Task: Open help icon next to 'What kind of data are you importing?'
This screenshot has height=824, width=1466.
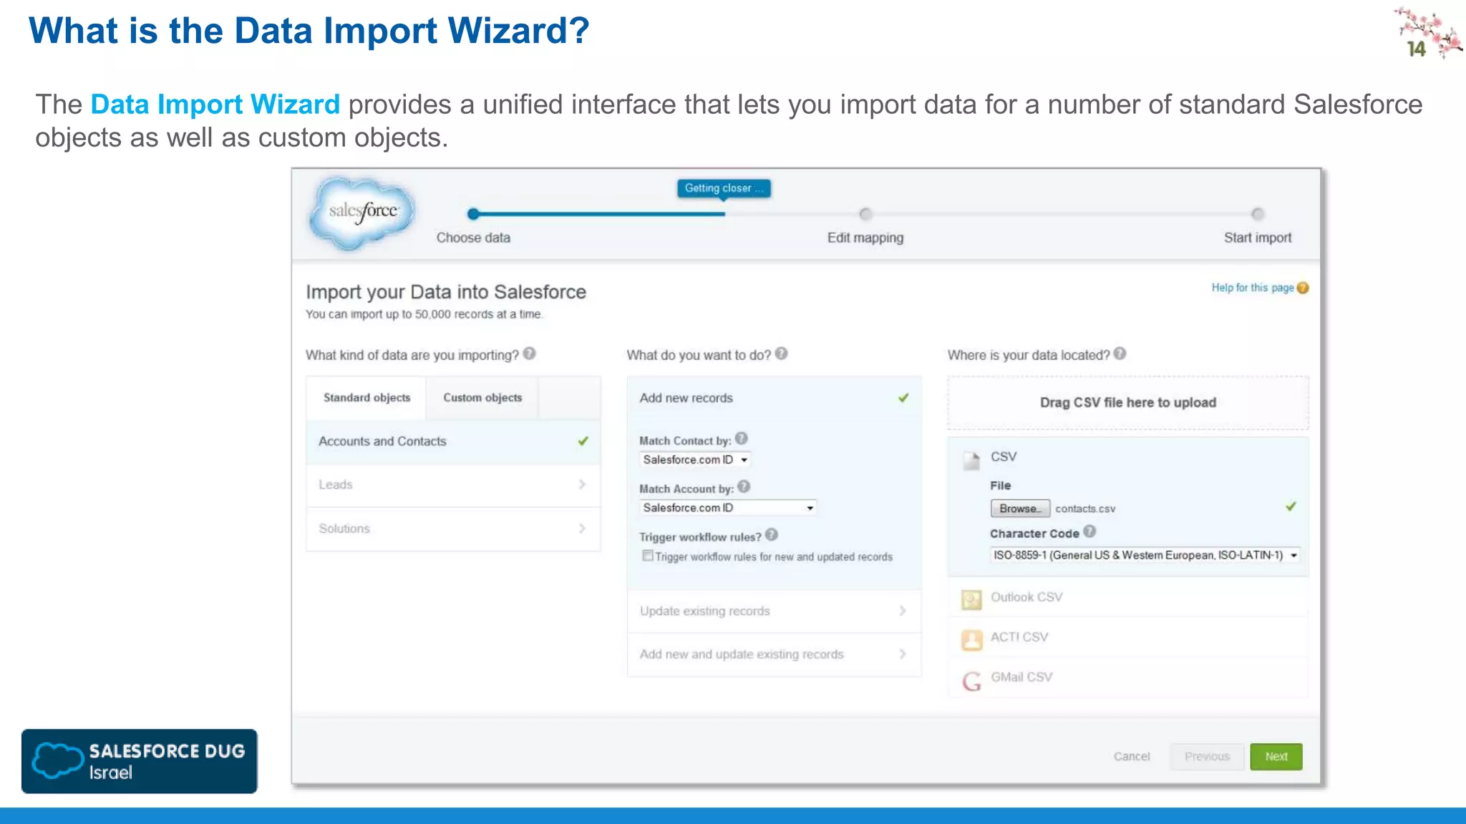Action: click(529, 353)
